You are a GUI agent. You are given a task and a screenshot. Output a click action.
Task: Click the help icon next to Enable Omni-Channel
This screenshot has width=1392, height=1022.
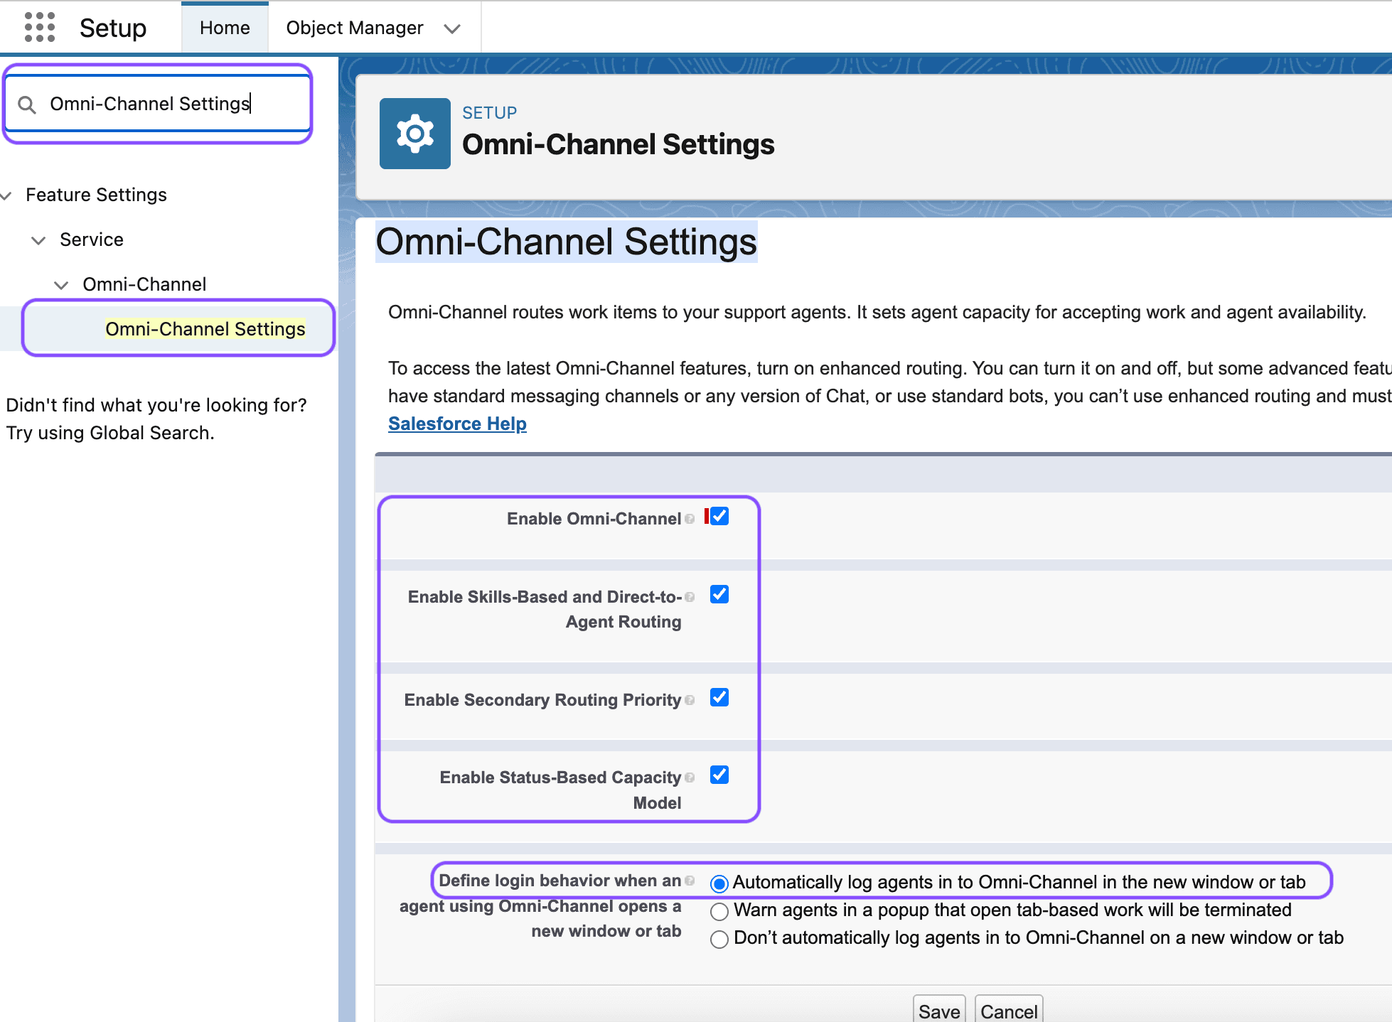pyautogui.click(x=690, y=518)
